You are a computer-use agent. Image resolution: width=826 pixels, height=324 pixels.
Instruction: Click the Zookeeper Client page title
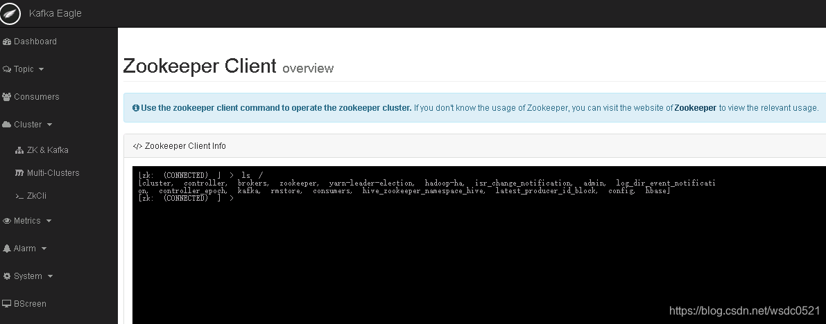(200, 66)
